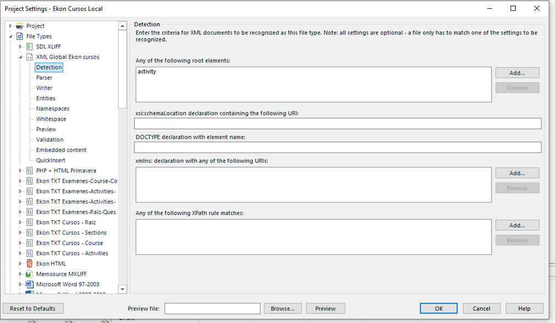
Task: Click the SDL XLIFF file type icon
Action: click(x=30, y=47)
